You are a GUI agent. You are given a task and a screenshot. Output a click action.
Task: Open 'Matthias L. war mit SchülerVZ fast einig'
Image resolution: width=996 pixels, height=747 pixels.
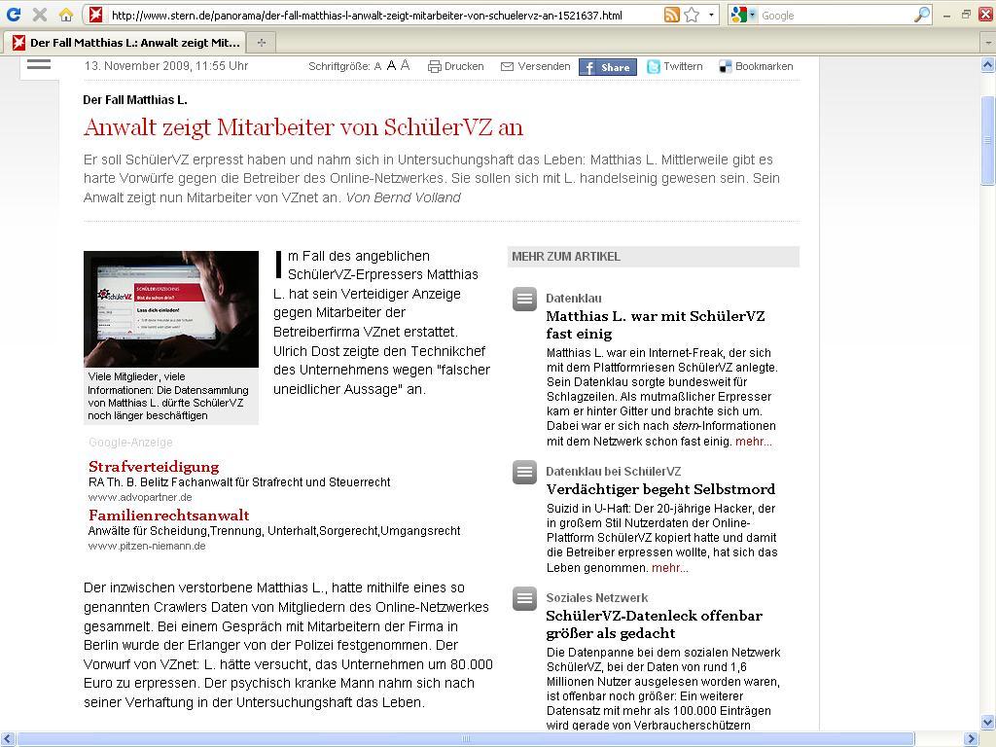[x=656, y=325]
